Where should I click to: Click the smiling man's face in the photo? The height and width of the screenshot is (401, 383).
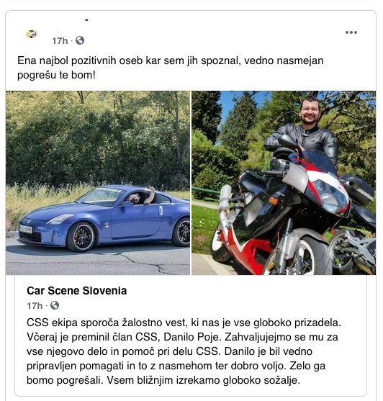coord(310,112)
